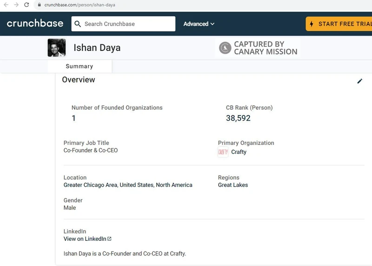Click the magnifier icon in the search box
This screenshot has width=372, height=266.
[78, 24]
